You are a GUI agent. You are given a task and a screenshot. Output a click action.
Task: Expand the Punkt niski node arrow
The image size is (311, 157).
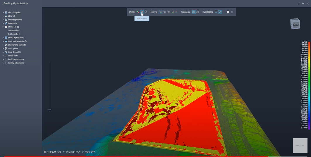coord(3,56)
